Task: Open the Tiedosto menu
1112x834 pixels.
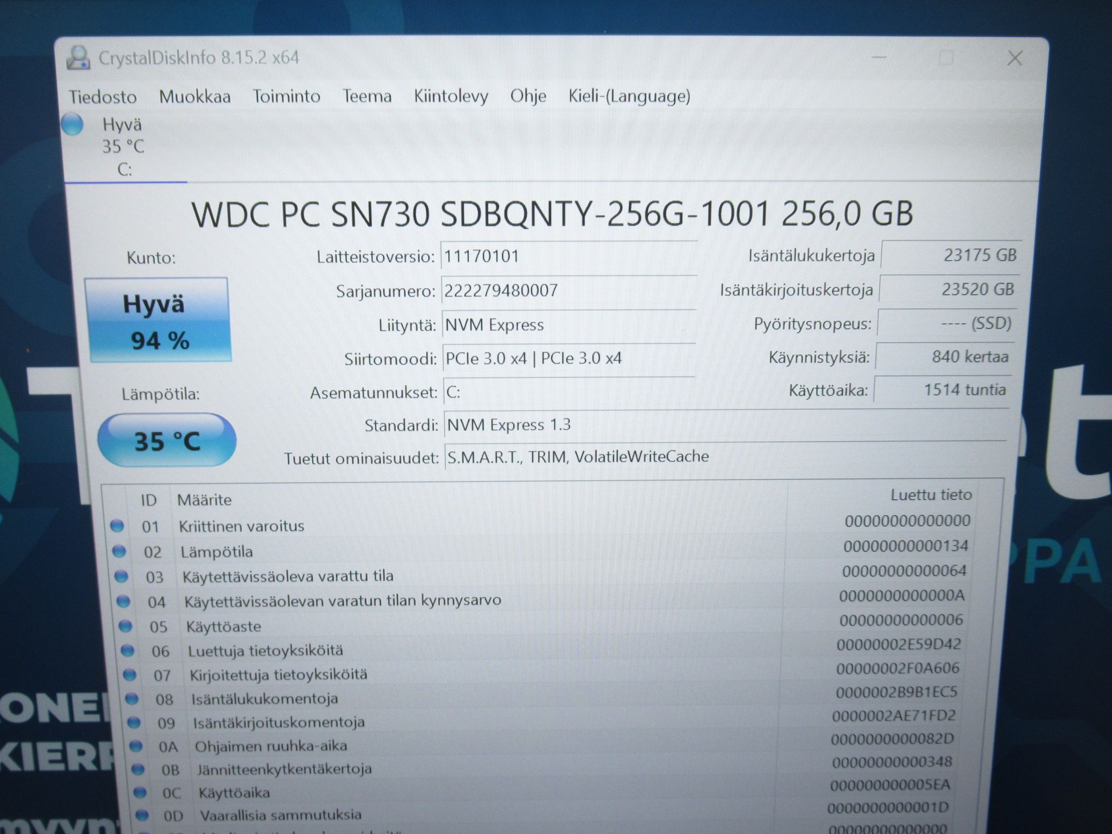Action: (103, 97)
